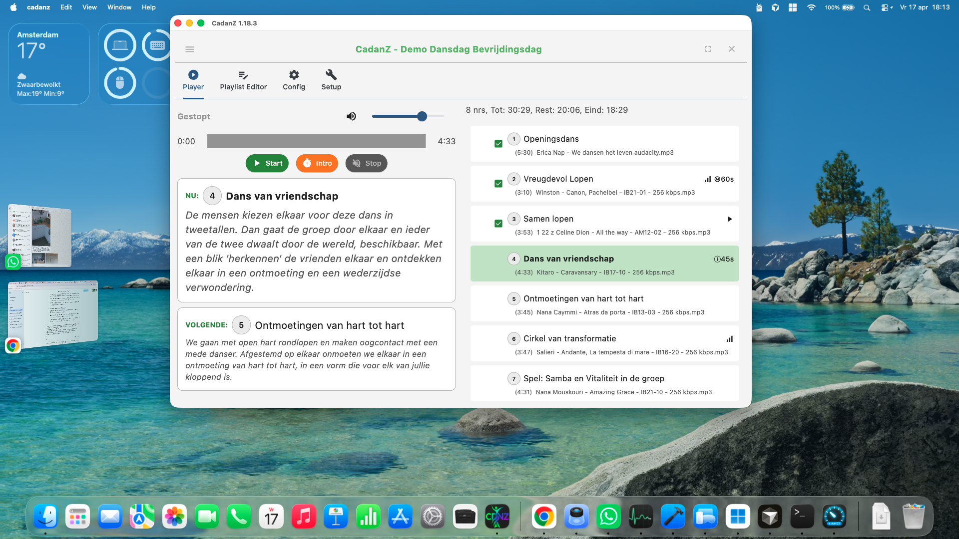The width and height of the screenshot is (959, 539).
Task: Select track 7, Spel: Samba en Vitaliteit
Action: coord(593,378)
